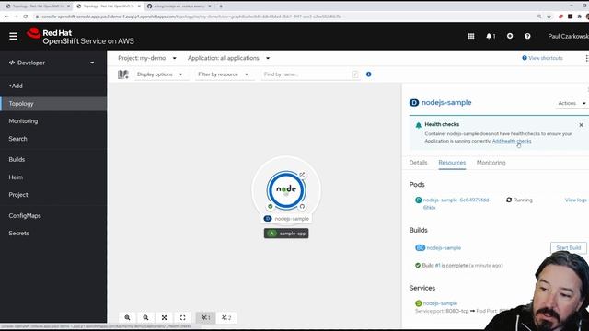Switch to the first Topology browser tab
Screen dimensions: 589x331
click(x=38, y=6)
